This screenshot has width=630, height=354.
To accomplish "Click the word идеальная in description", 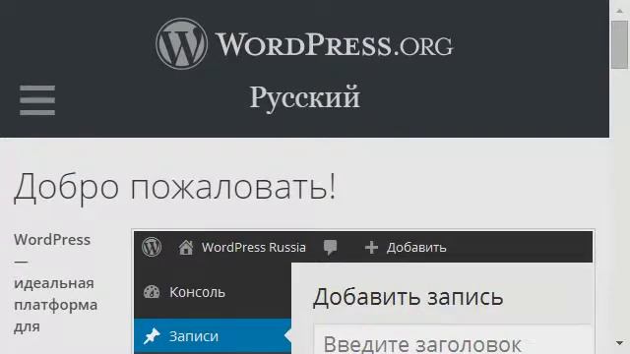I will pos(54,283).
